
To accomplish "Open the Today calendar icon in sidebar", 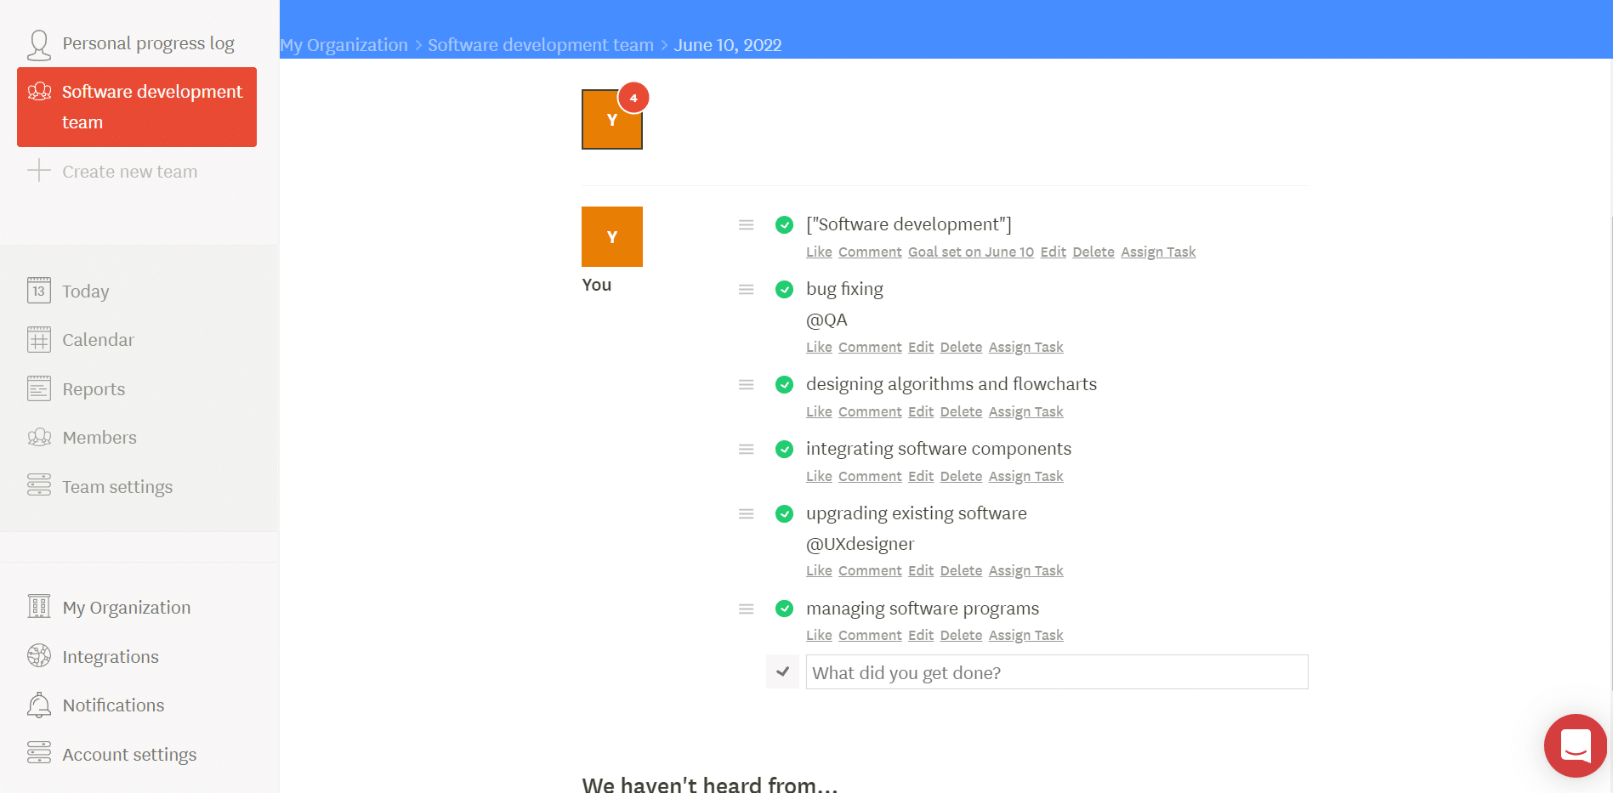I will point(38,290).
